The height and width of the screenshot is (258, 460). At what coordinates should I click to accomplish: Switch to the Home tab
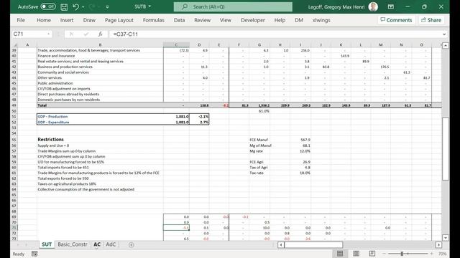tap(44, 20)
